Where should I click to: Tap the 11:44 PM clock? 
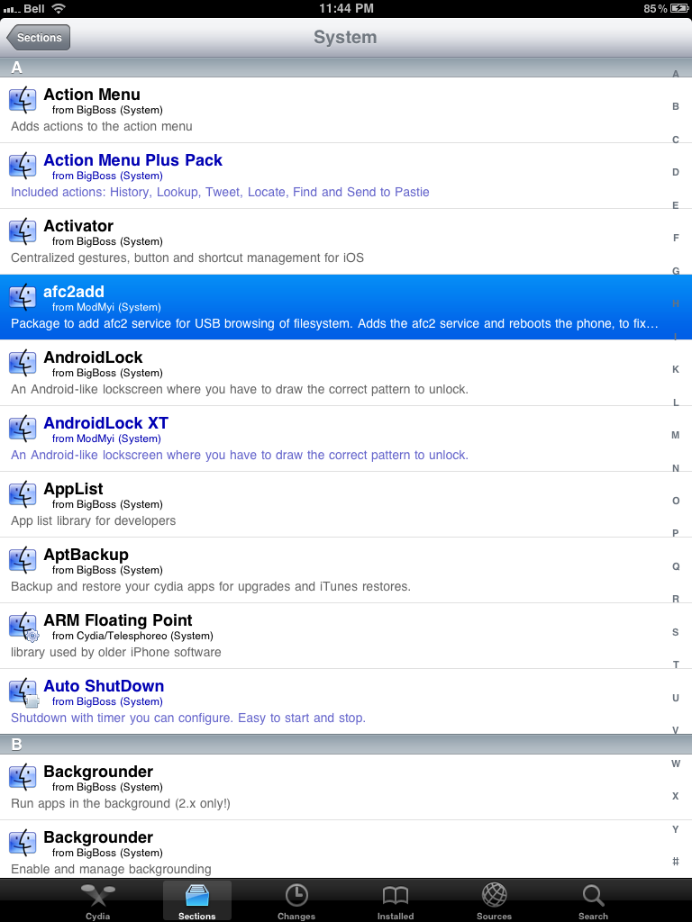[x=346, y=8]
